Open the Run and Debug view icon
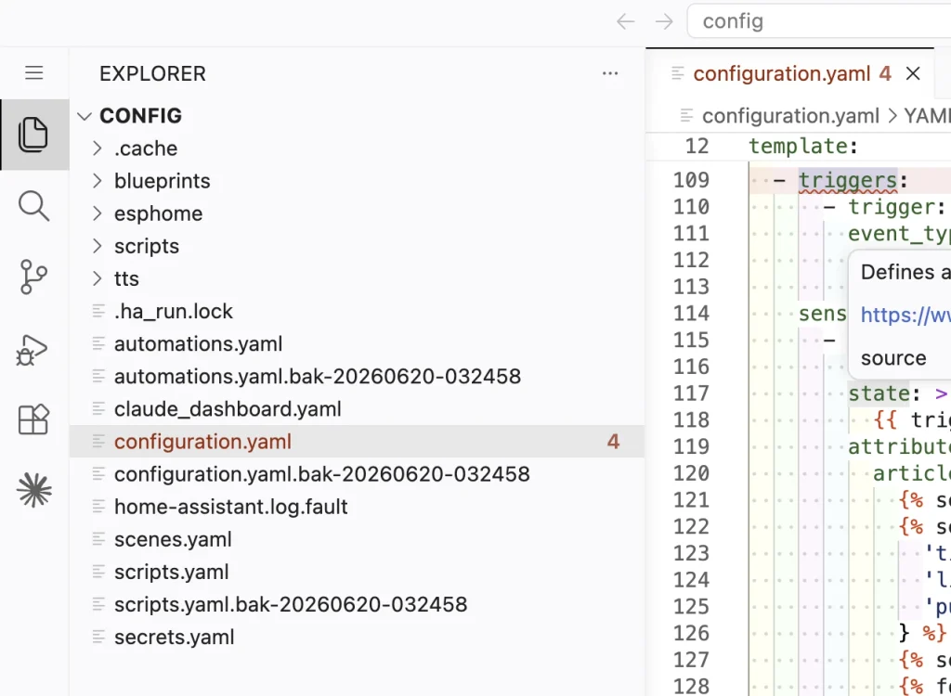Image resolution: width=951 pixels, height=696 pixels. click(x=32, y=349)
